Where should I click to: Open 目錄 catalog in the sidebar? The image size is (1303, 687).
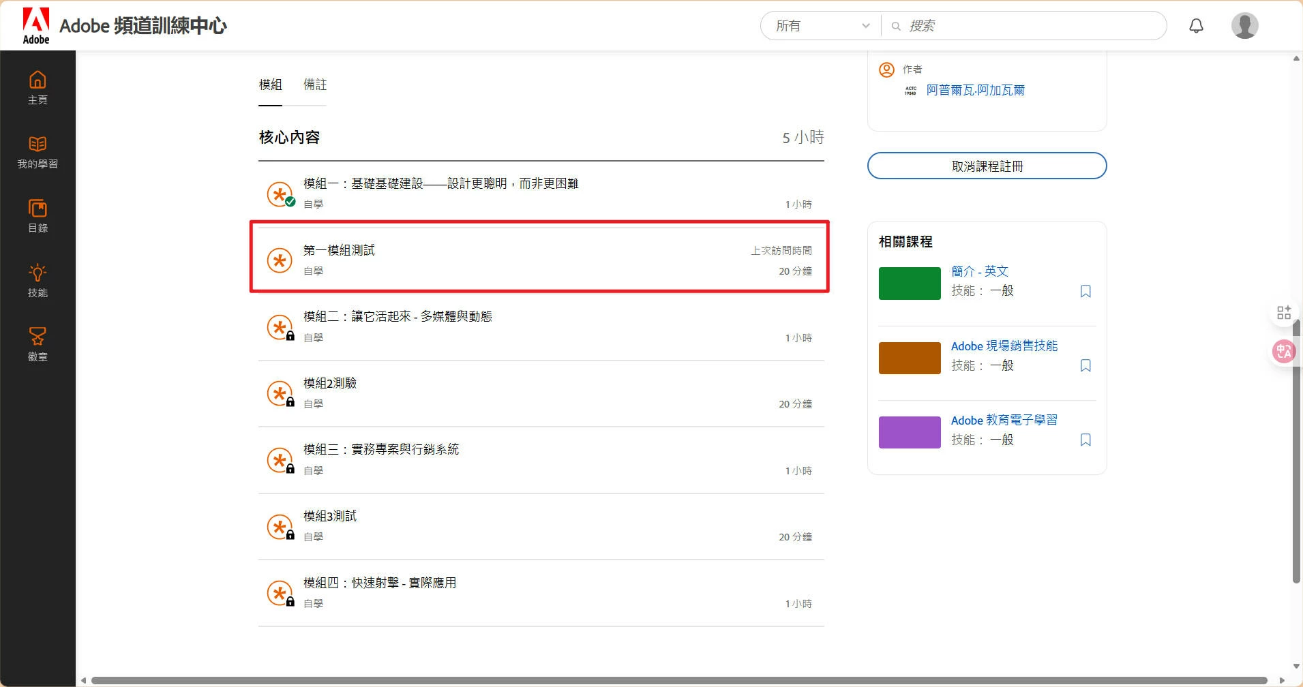click(x=38, y=216)
